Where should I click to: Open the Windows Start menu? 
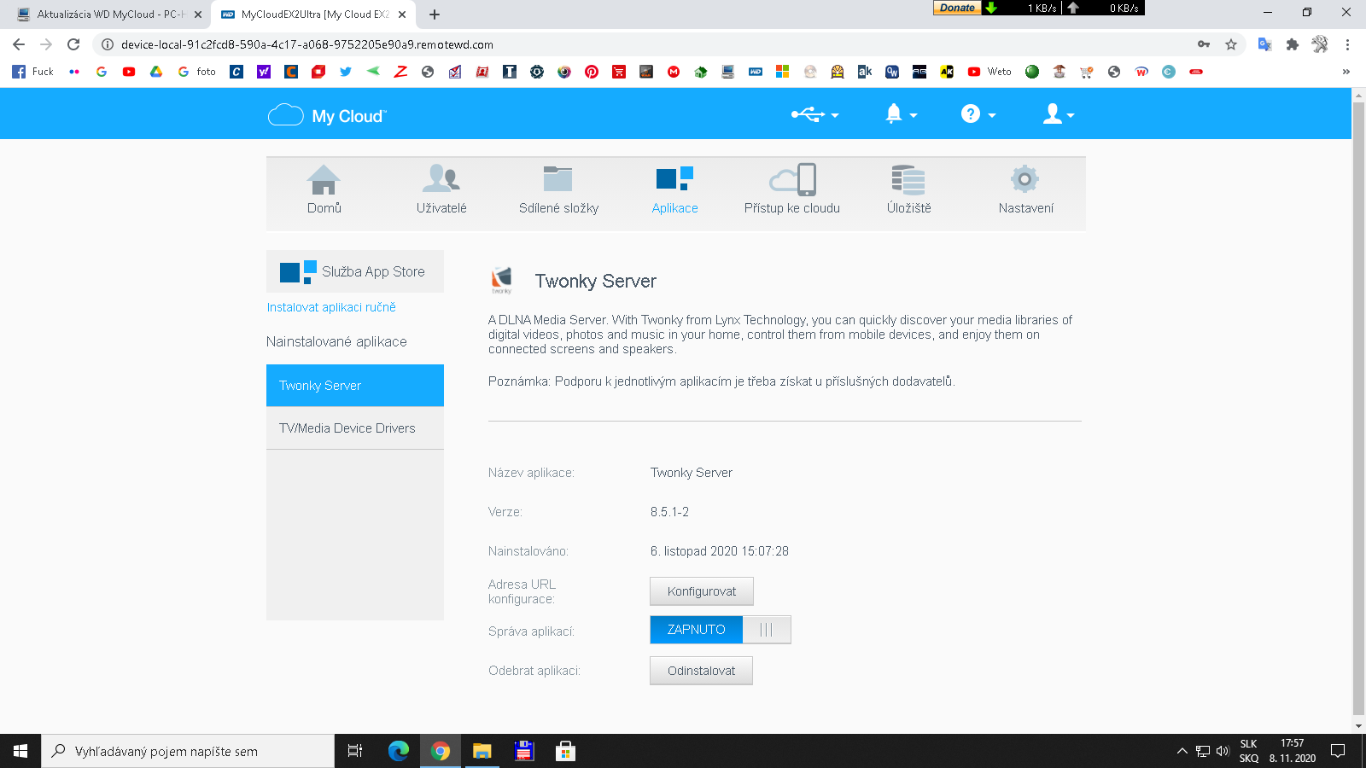(20, 751)
